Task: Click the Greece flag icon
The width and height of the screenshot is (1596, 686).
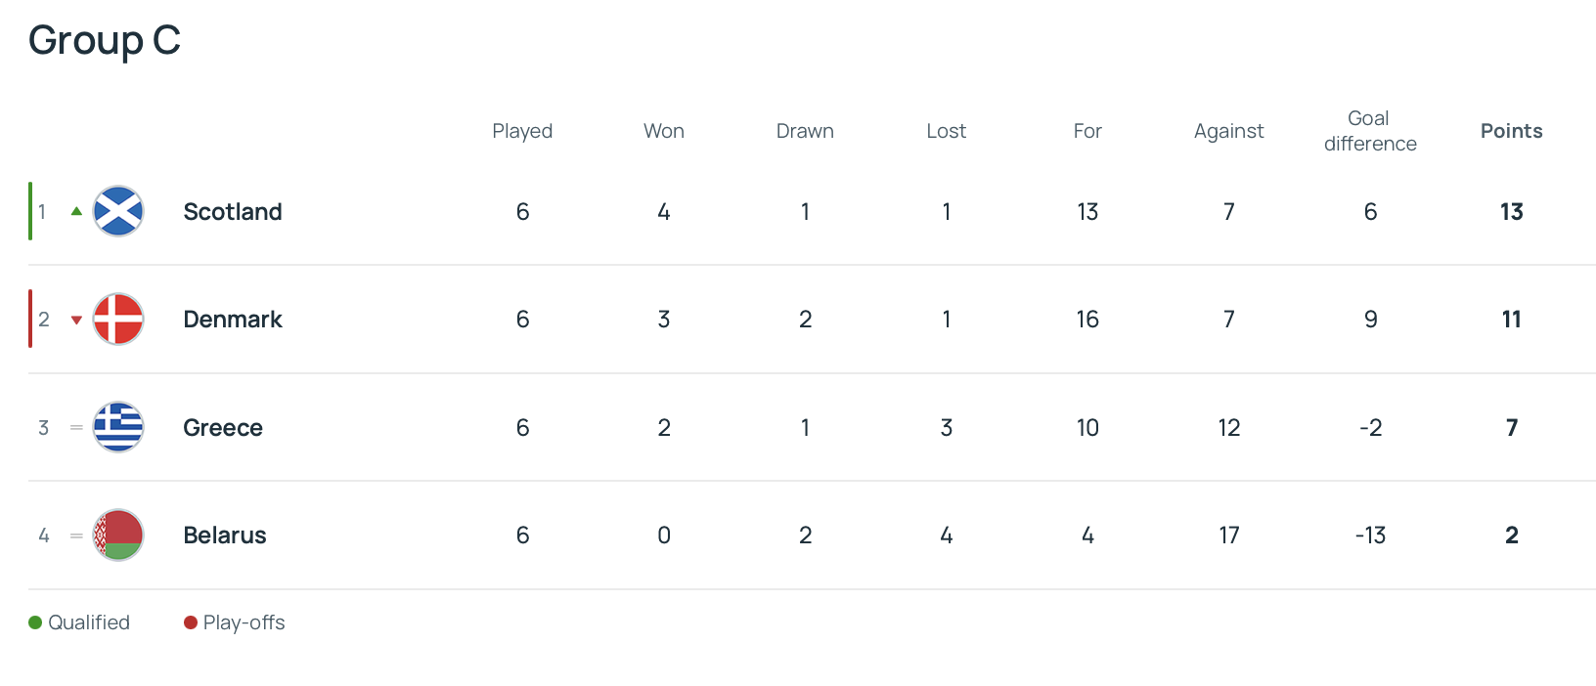Action: [118, 427]
